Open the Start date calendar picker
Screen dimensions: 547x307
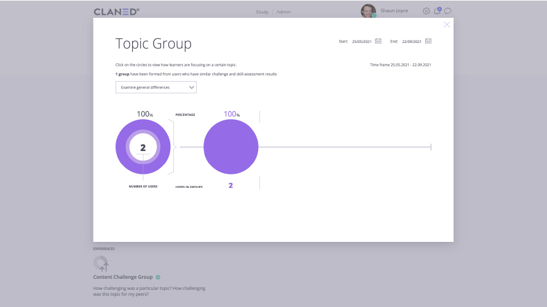[x=378, y=41]
